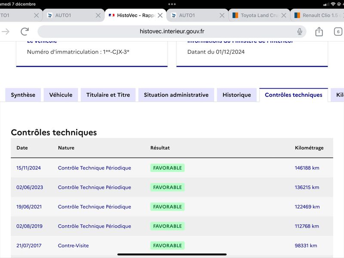Close the HistoVec tab
The width and height of the screenshot is (344, 258).
[160, 15]
